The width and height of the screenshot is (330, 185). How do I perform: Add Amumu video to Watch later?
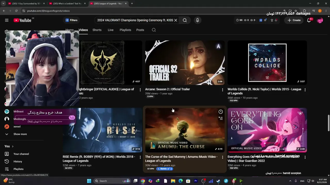click(x=221, y=112)
